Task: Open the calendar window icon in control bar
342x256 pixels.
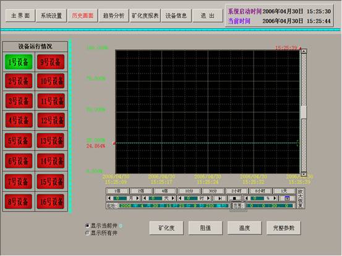Action: coord(287,198)
